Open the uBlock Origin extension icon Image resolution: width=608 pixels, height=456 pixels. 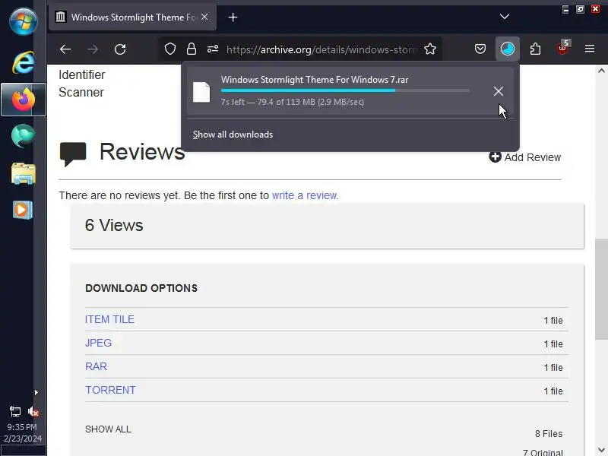coord(562,48)
